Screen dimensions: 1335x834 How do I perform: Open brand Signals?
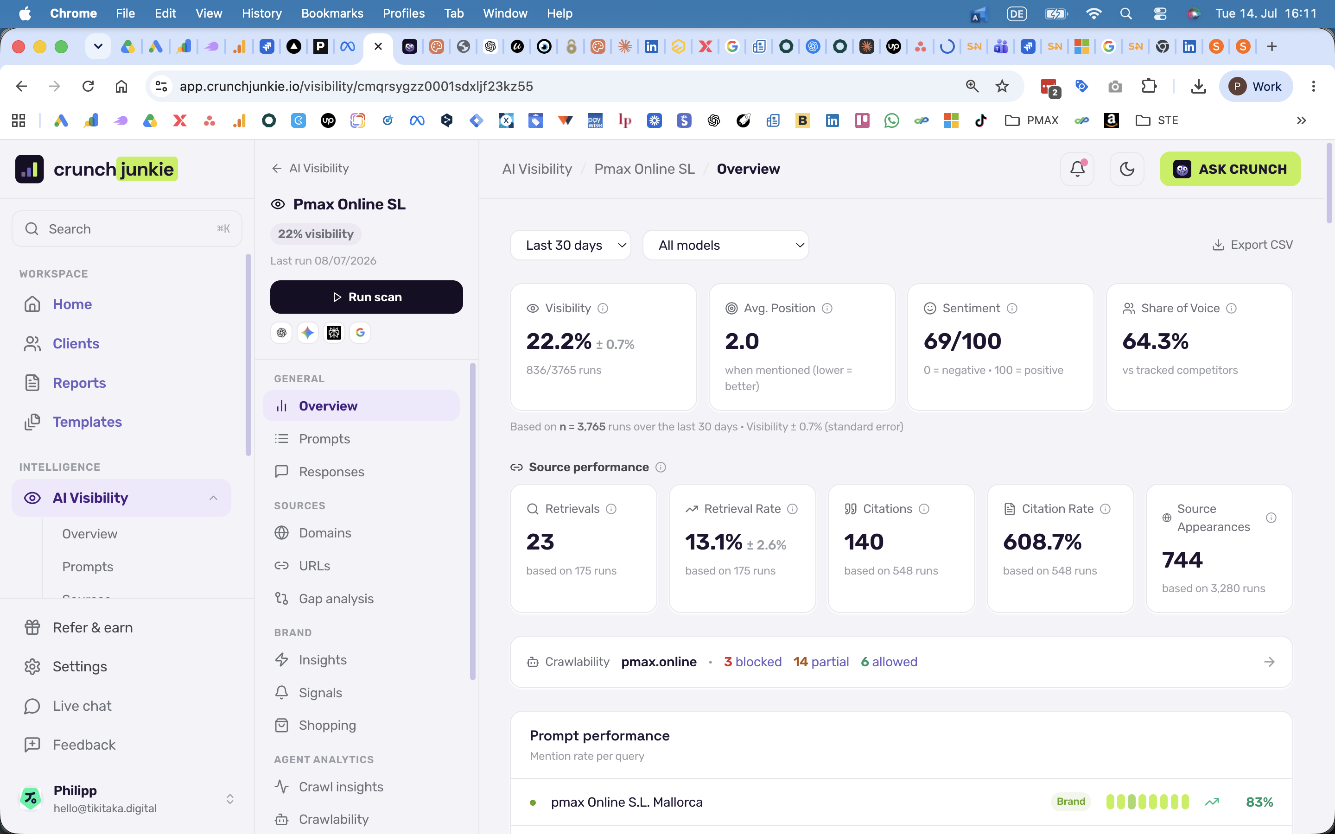(x=362, y=693)
